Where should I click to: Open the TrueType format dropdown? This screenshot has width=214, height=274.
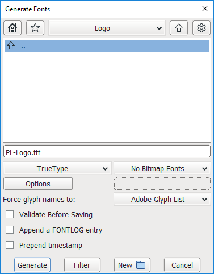(57, 168)
